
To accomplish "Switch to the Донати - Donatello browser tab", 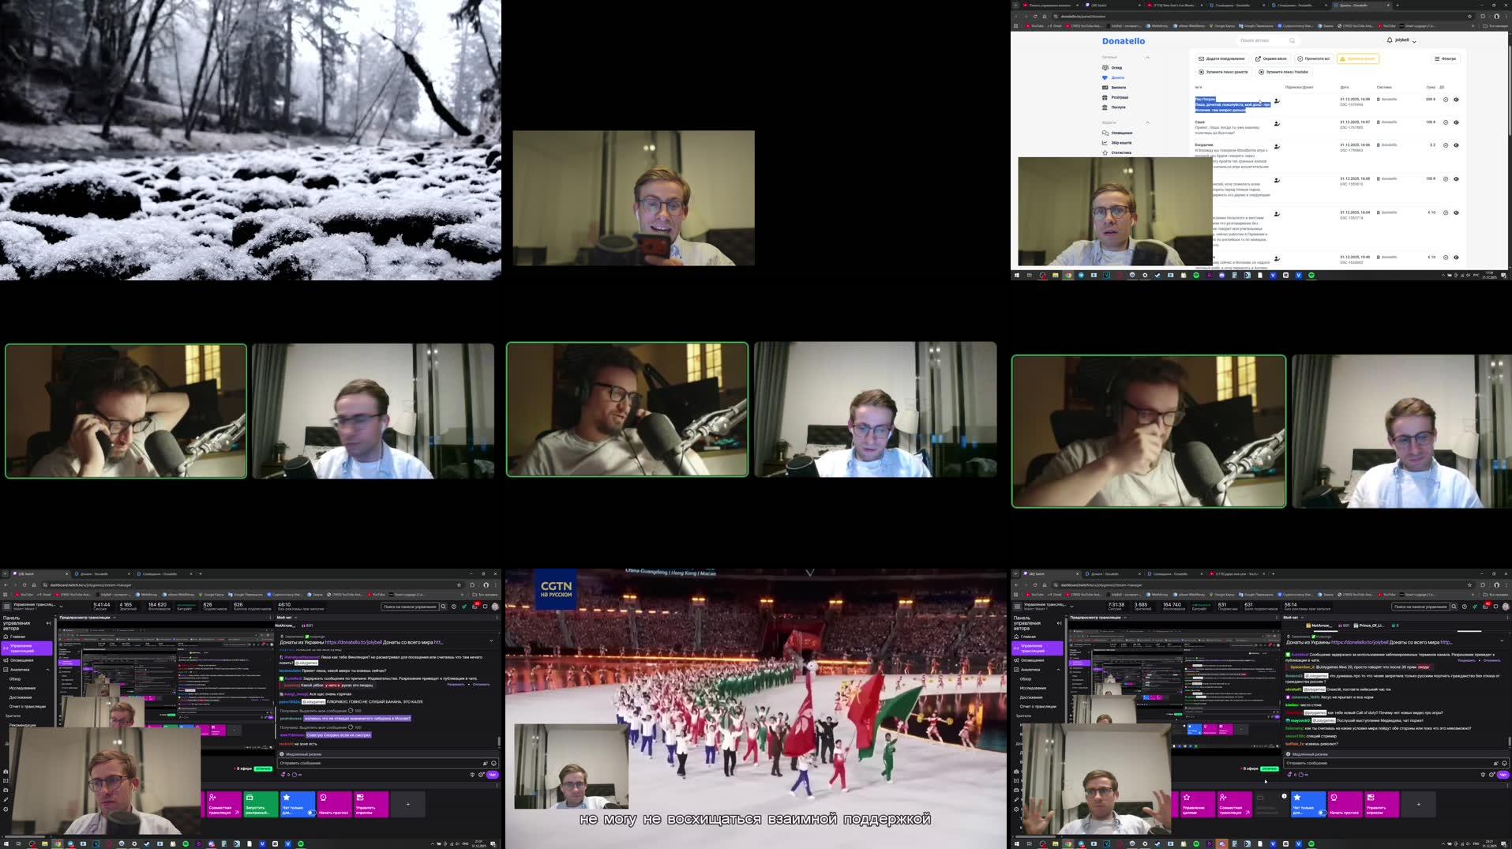I will (92, 574).
